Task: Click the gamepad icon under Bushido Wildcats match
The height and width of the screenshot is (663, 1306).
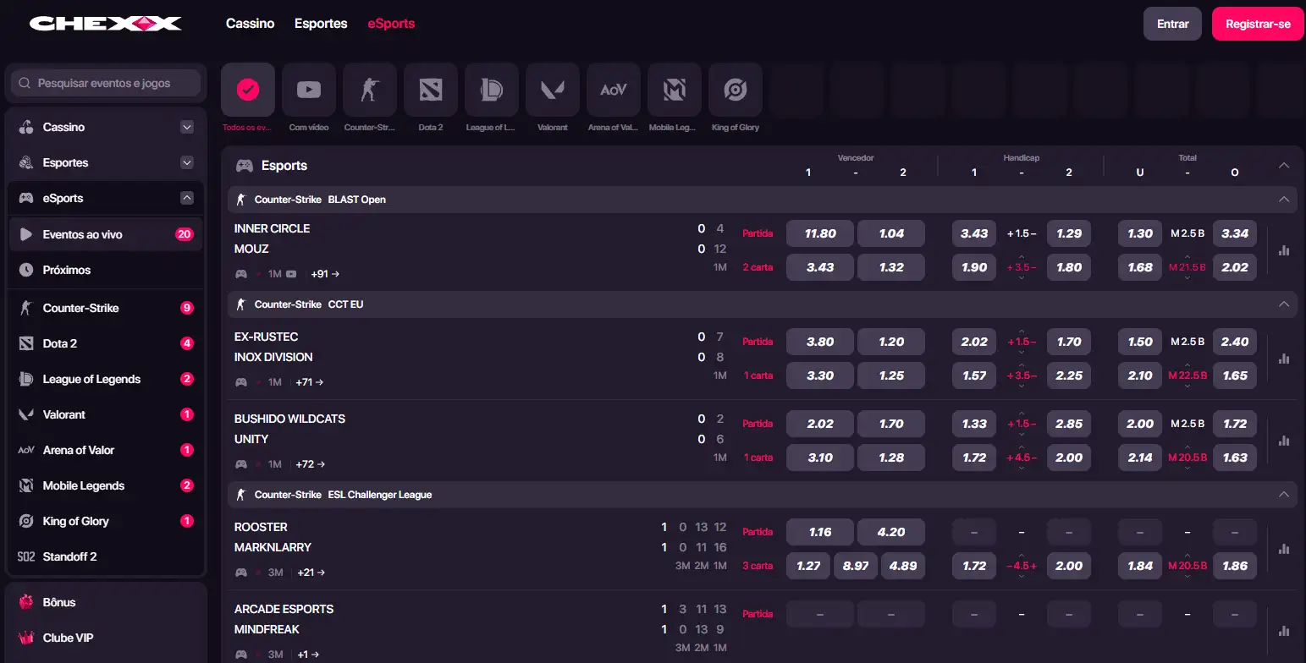Action: point(241,464)
